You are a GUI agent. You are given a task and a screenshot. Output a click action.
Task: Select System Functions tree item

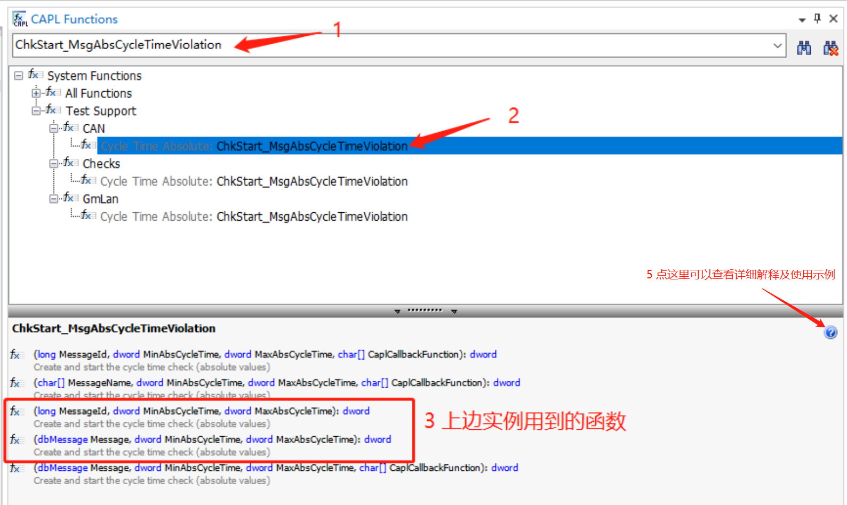(94, 76)
